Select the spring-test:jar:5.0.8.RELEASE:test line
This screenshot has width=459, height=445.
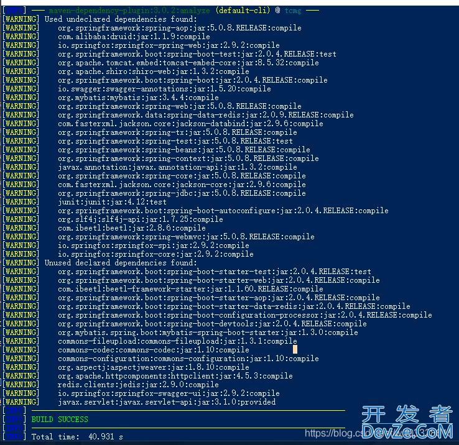pyautogui.click(x=175, y=141)
